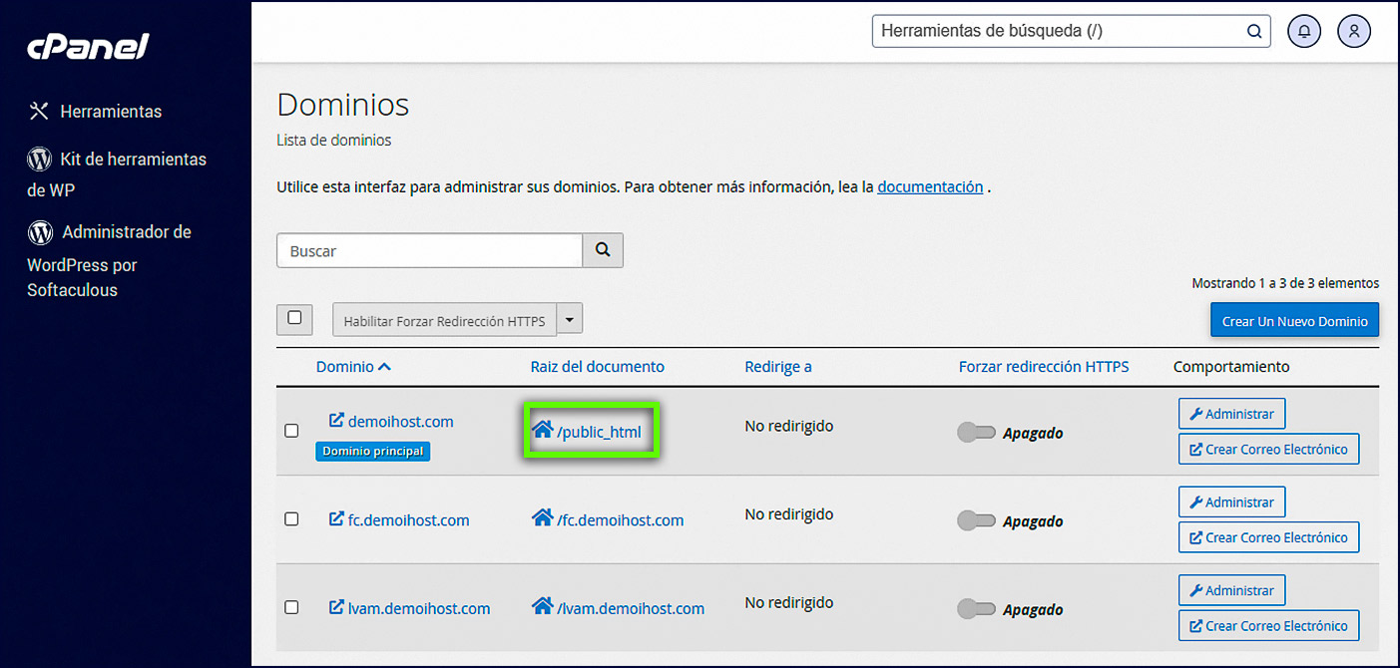Click the cPanel logo
The image size is (1400, 668).
(x=87, y=46)
